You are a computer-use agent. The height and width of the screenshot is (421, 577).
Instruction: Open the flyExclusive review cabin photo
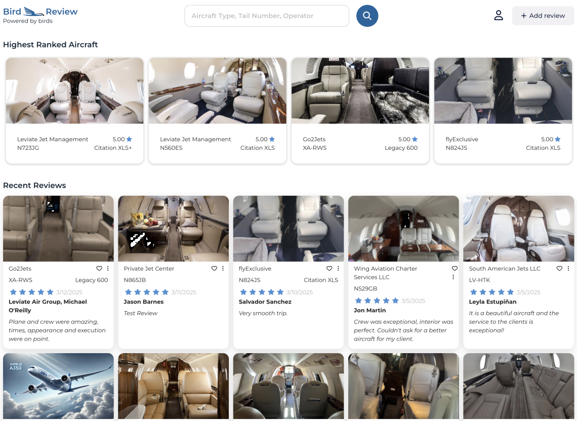tap(288, 229)
